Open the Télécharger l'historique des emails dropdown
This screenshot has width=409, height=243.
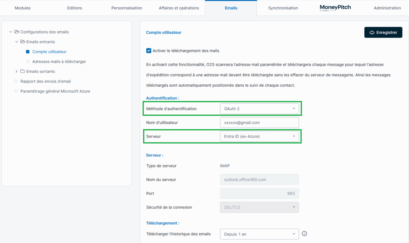coord(259,234)
